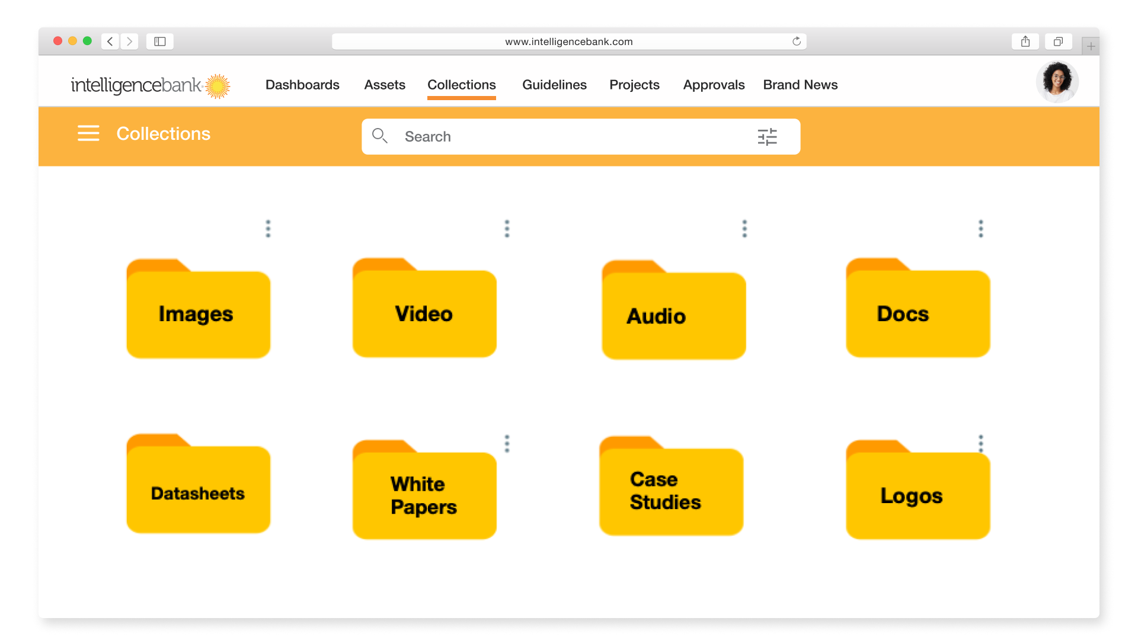Go to the Approvals tab
Screen dimensions: 1138x640
click(x=714, y=85)
